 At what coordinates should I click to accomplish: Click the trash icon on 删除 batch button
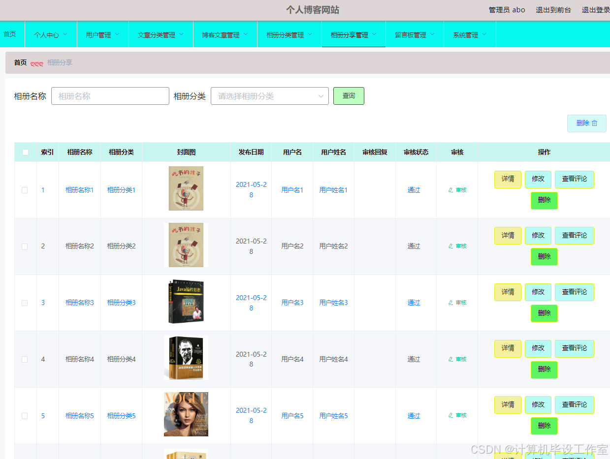pos(594,123)
